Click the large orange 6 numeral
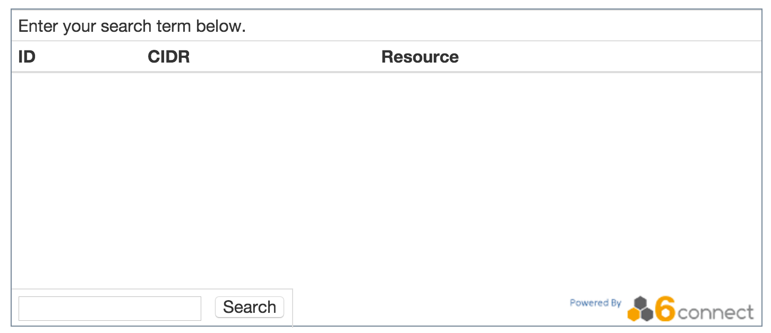The width and height of the screenshot is (771, 333). click(x=665, y=309)
